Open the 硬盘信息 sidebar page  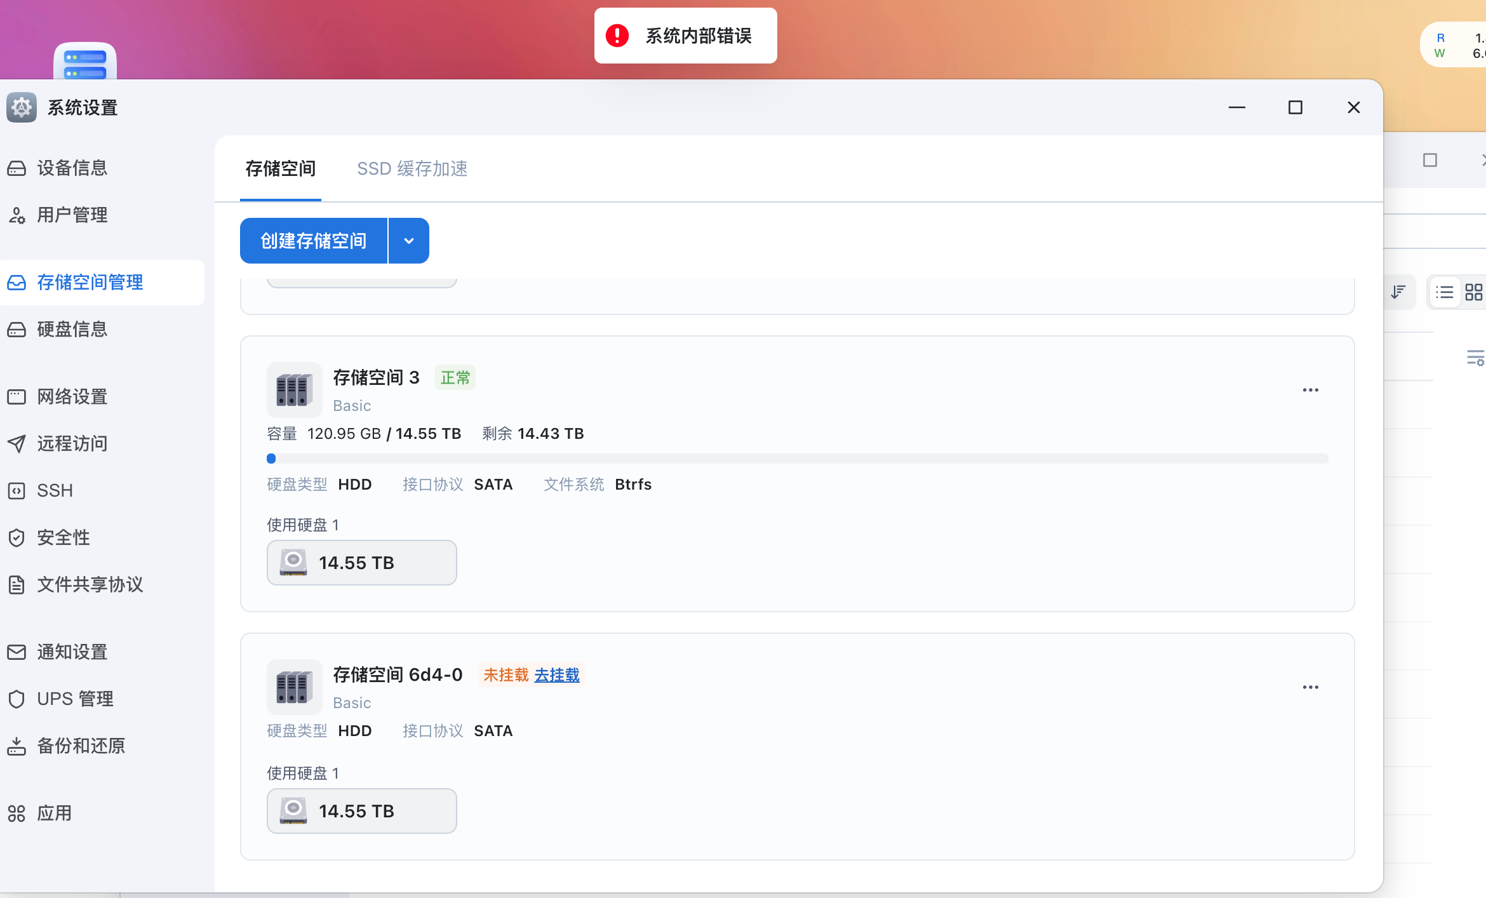click(71, 329)
